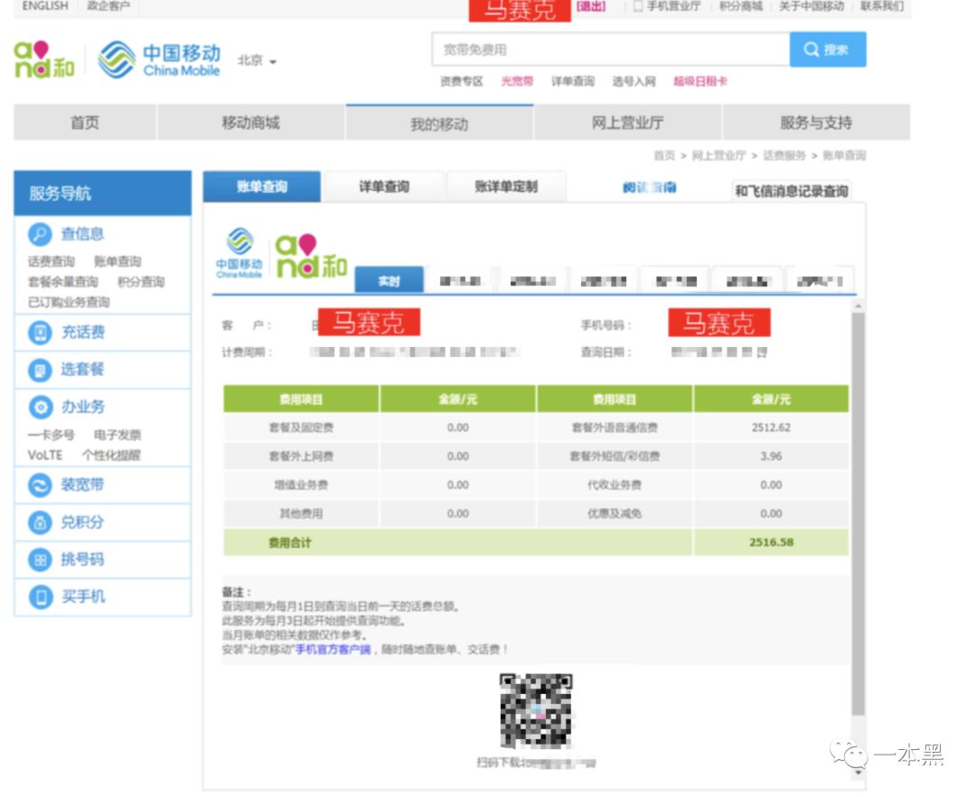Click 积分查询 sidebar link
The height and width of the screenshot is (797, 976).
[141, 282]
